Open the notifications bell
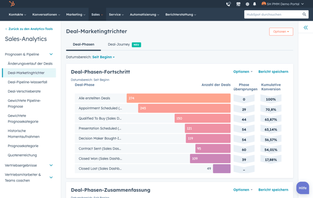The height and width of the screenshot is (198, 313). (255, 4)
